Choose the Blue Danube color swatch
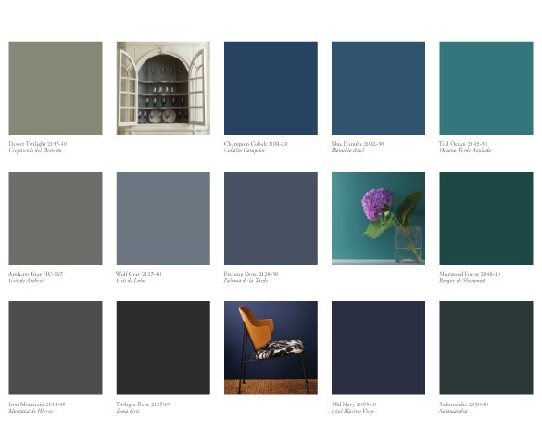 click(x=379, y=88)
